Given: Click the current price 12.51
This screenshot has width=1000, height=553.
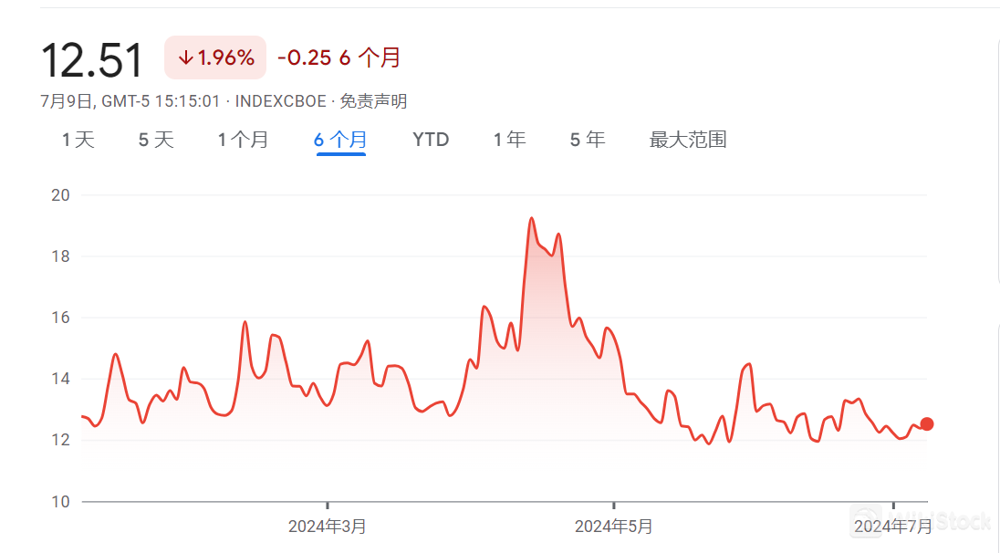Looking at the screenshot, I should click(92, 60).
